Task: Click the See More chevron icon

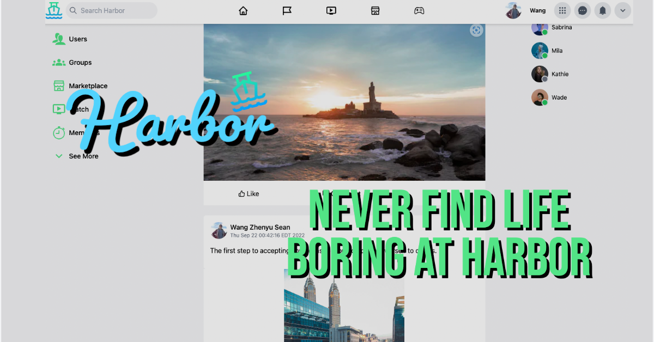Action: [59, 156]
